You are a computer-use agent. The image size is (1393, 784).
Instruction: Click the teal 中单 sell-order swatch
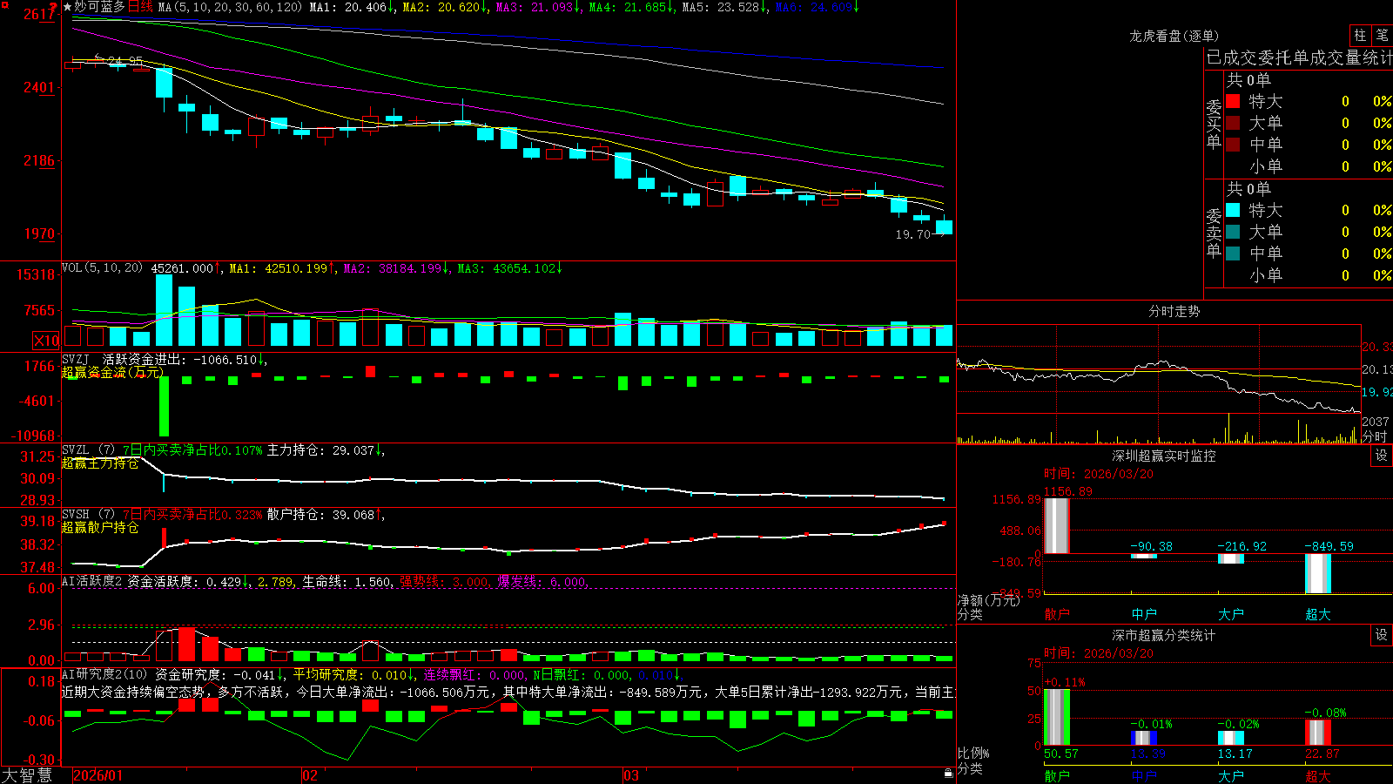pos(1233,253)
